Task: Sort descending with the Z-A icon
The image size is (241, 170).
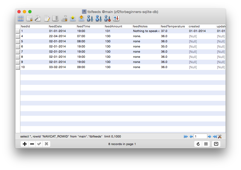Action: click(x=99, y=18)
